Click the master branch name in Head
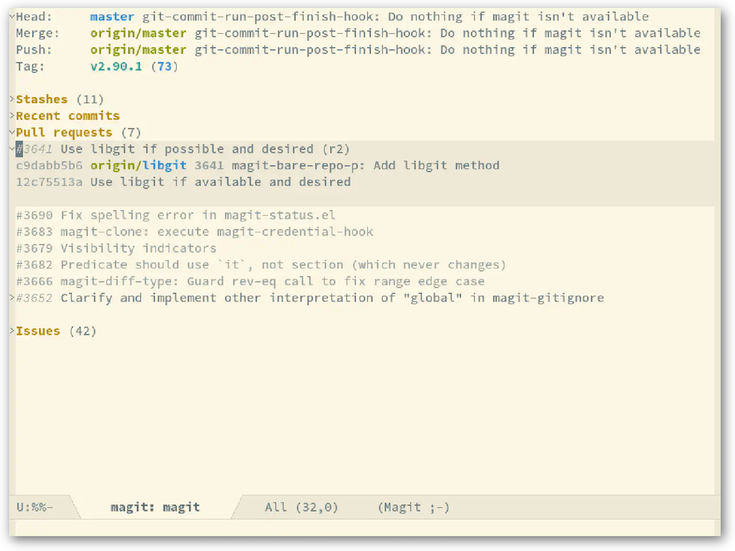This screenshot has width=735, height=551. (x=112, y=17)
